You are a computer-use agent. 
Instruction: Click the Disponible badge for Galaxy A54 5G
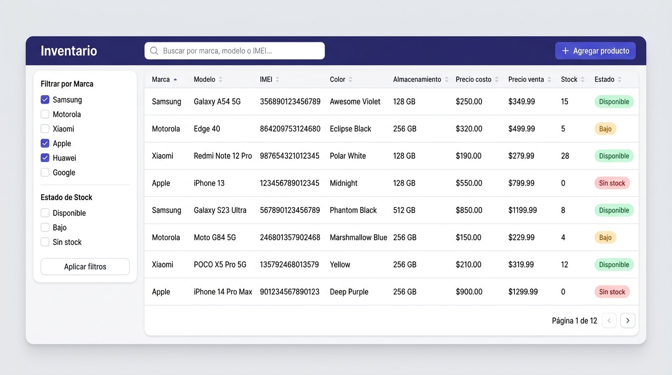614,102
